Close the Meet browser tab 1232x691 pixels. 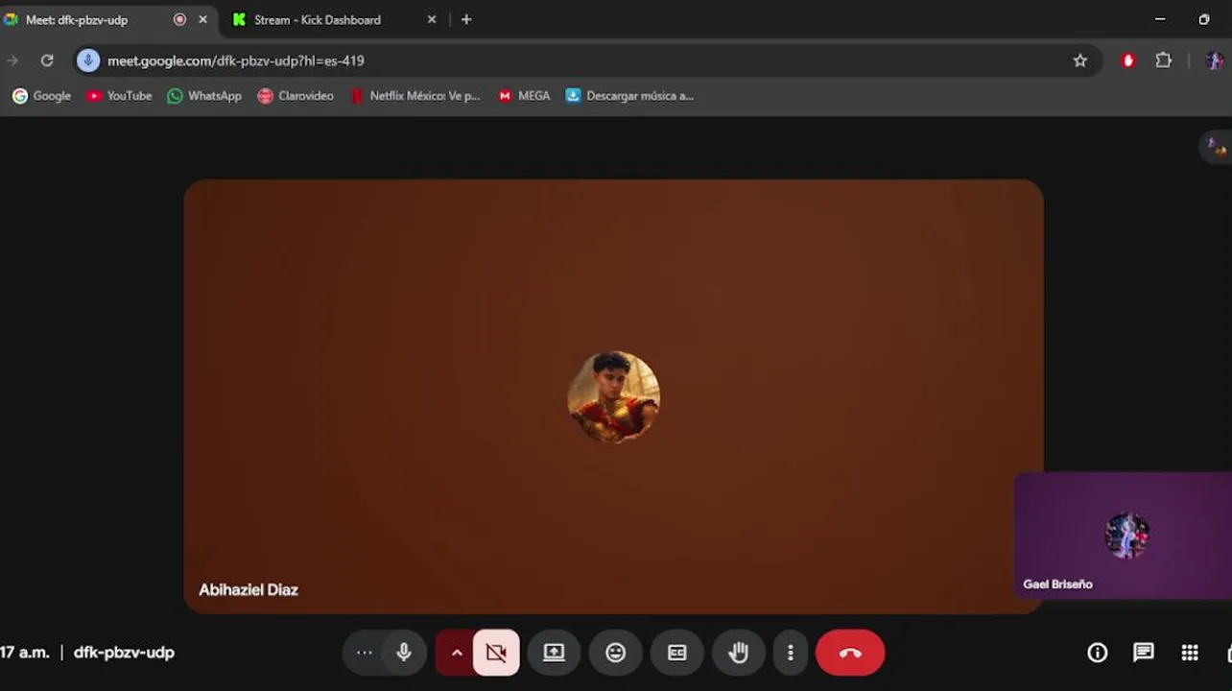point(202,19)
